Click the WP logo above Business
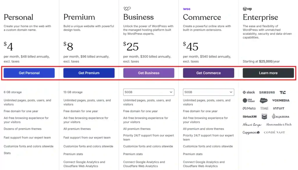The image size is (298, 170). [x=127, y=9]
